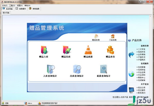Click the welcome message status icon
Viewport: 154px width, 106px height.
tap(39, 103)
